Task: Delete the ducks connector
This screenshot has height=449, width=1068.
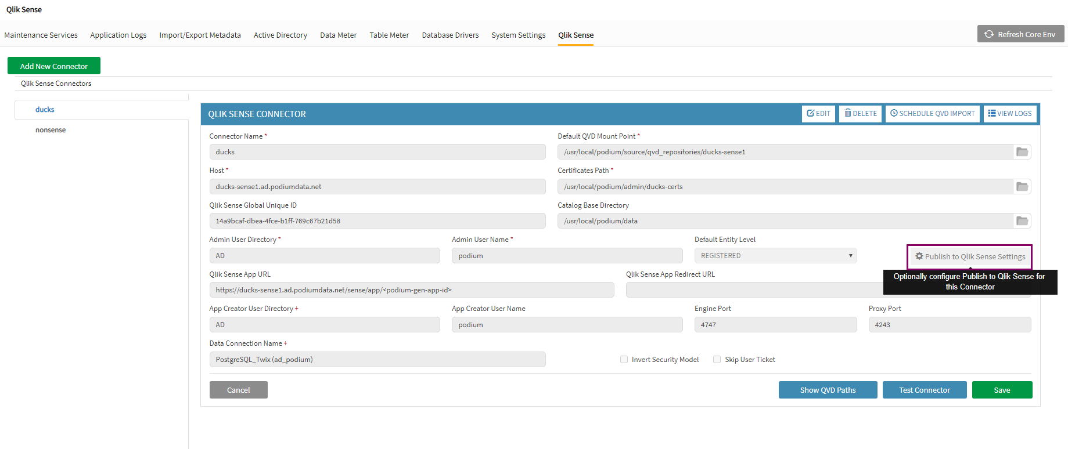Action: pos(860,114)
